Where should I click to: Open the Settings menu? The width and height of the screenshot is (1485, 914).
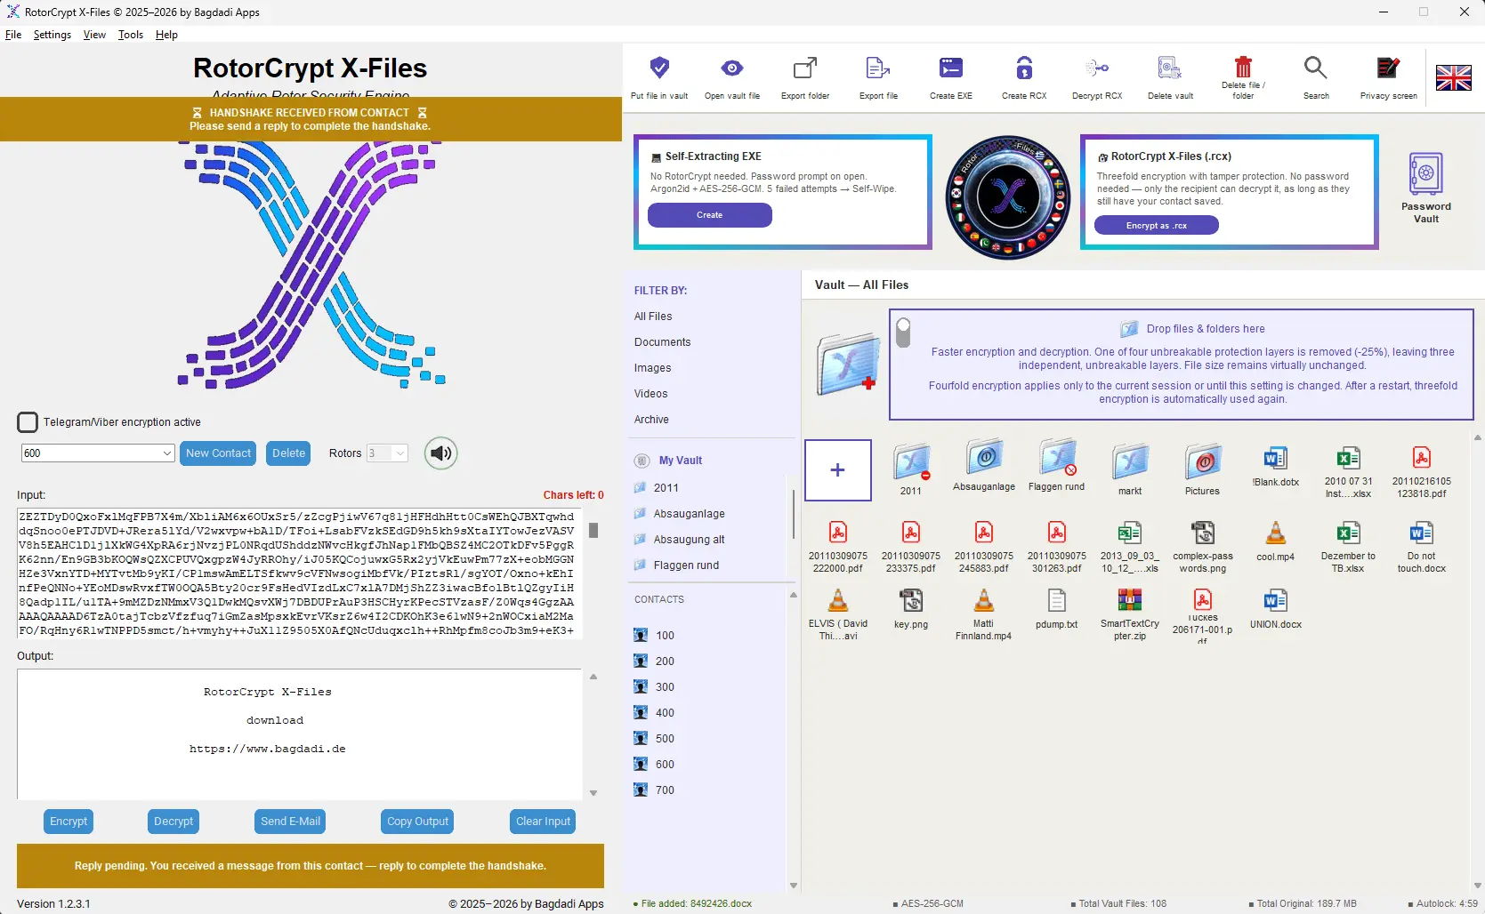[x=52, y=35]
